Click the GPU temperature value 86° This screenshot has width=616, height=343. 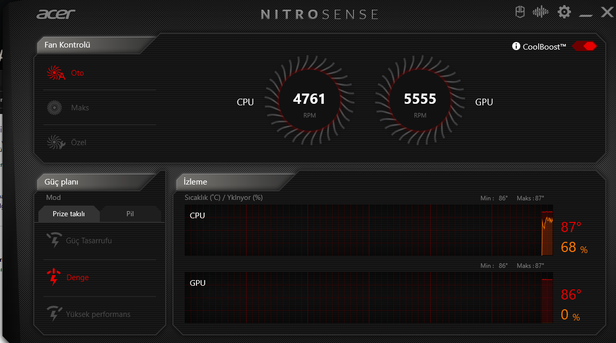coord(571,294)
